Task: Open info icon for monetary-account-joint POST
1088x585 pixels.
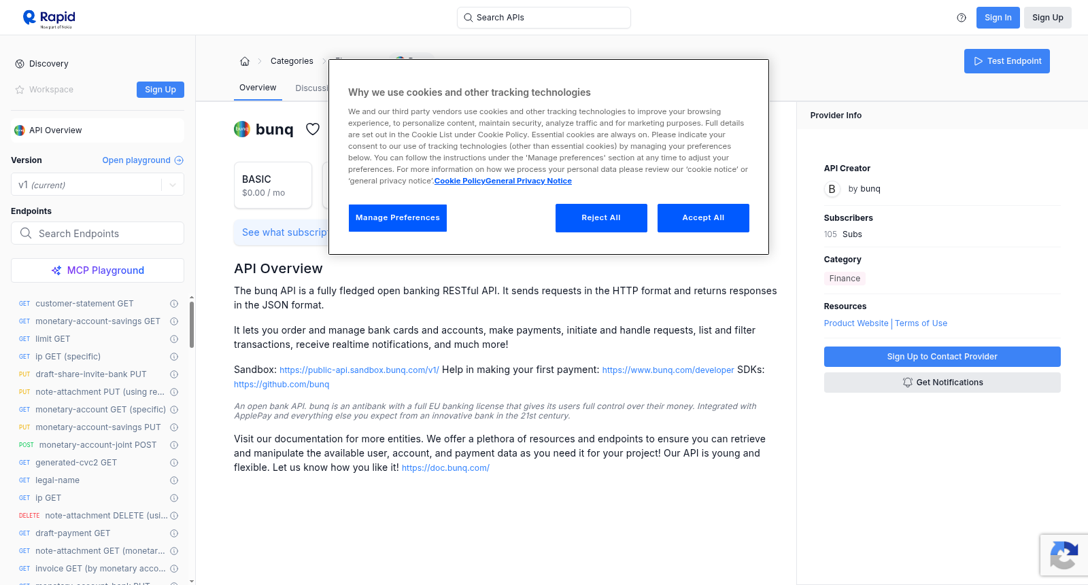Action: click(x=174, y=445)
